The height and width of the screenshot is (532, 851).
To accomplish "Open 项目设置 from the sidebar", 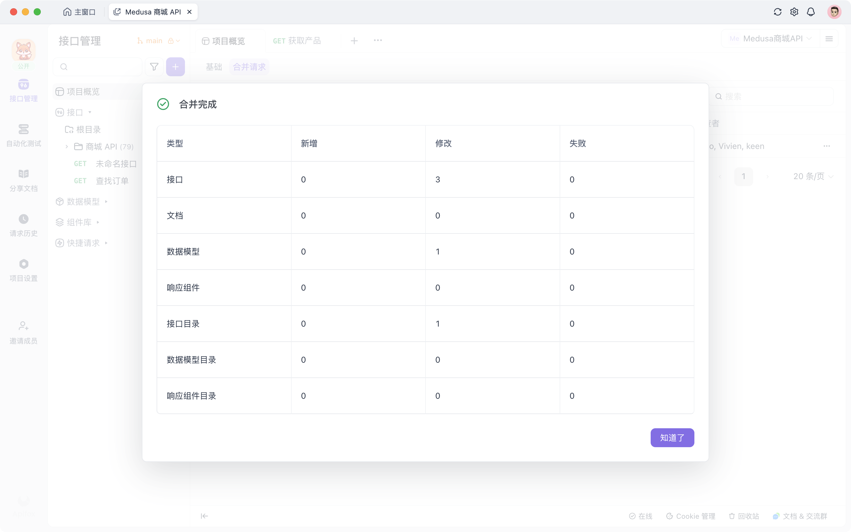I will point(23,270).
